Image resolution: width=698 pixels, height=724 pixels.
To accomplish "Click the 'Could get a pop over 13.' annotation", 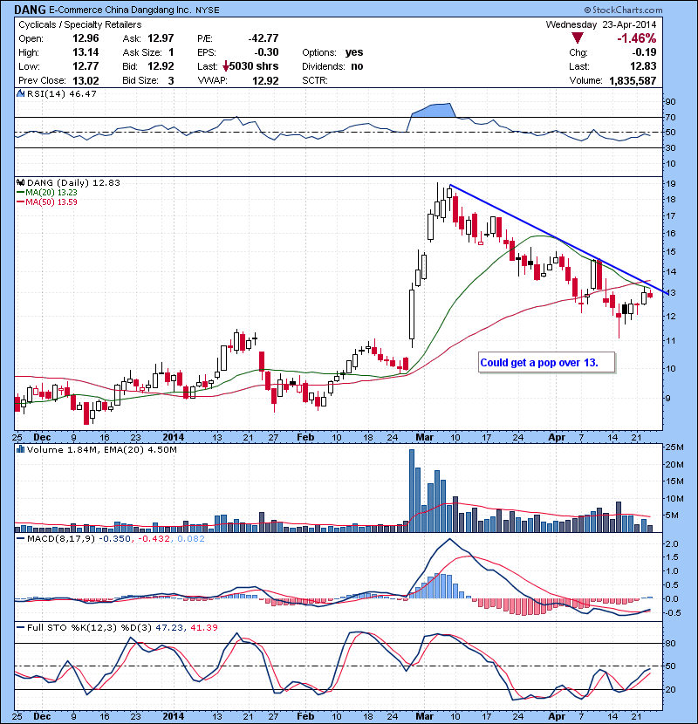I will coord(539,362).
